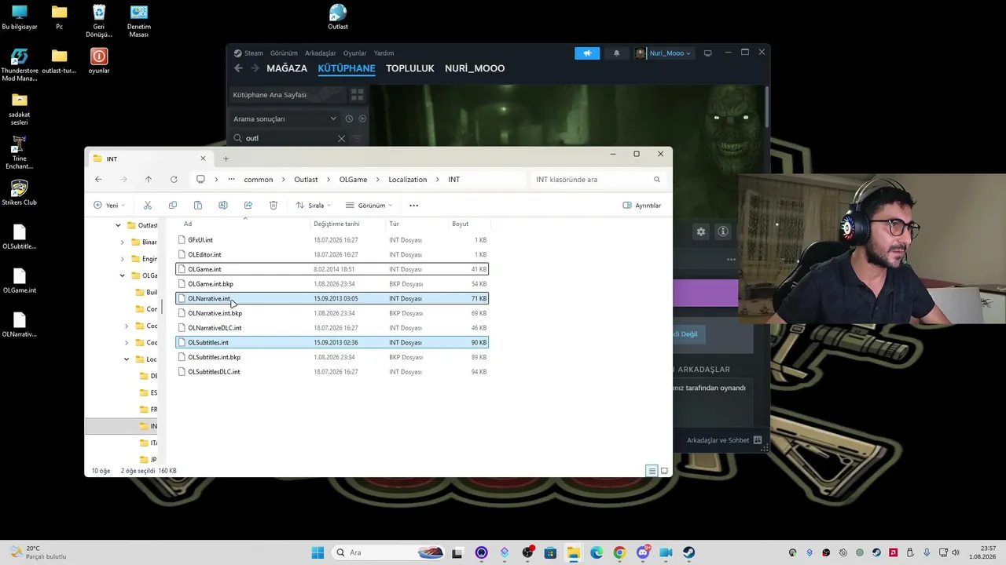Open Steam notifications bell
1006x565 pixels.
point(616,53)
